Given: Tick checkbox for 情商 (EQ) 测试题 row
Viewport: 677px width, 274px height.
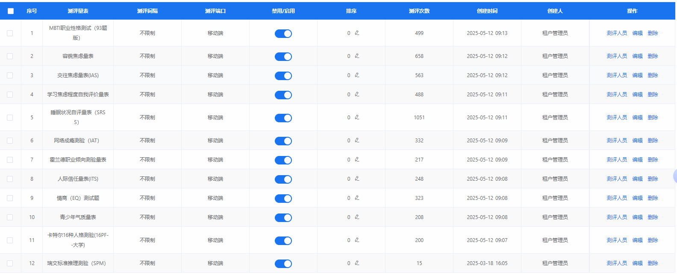Looking at the screenshot, I should pyautogui.click(x=10, y=198).
